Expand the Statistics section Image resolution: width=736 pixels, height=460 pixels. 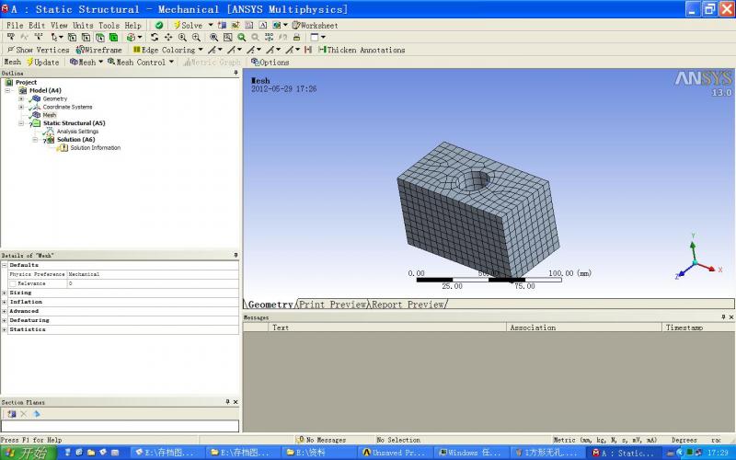[x=5, y=329]
